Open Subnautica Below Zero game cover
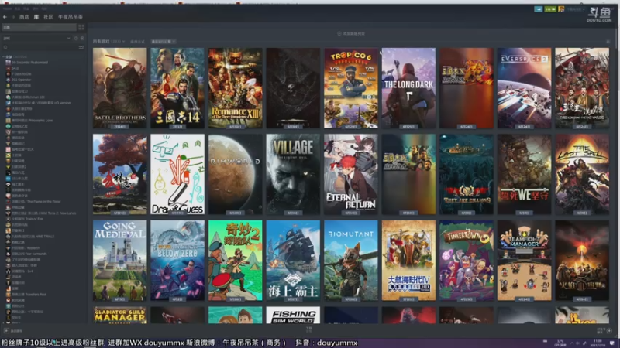This screenshot has height=348, width=620. pos(177,261)
